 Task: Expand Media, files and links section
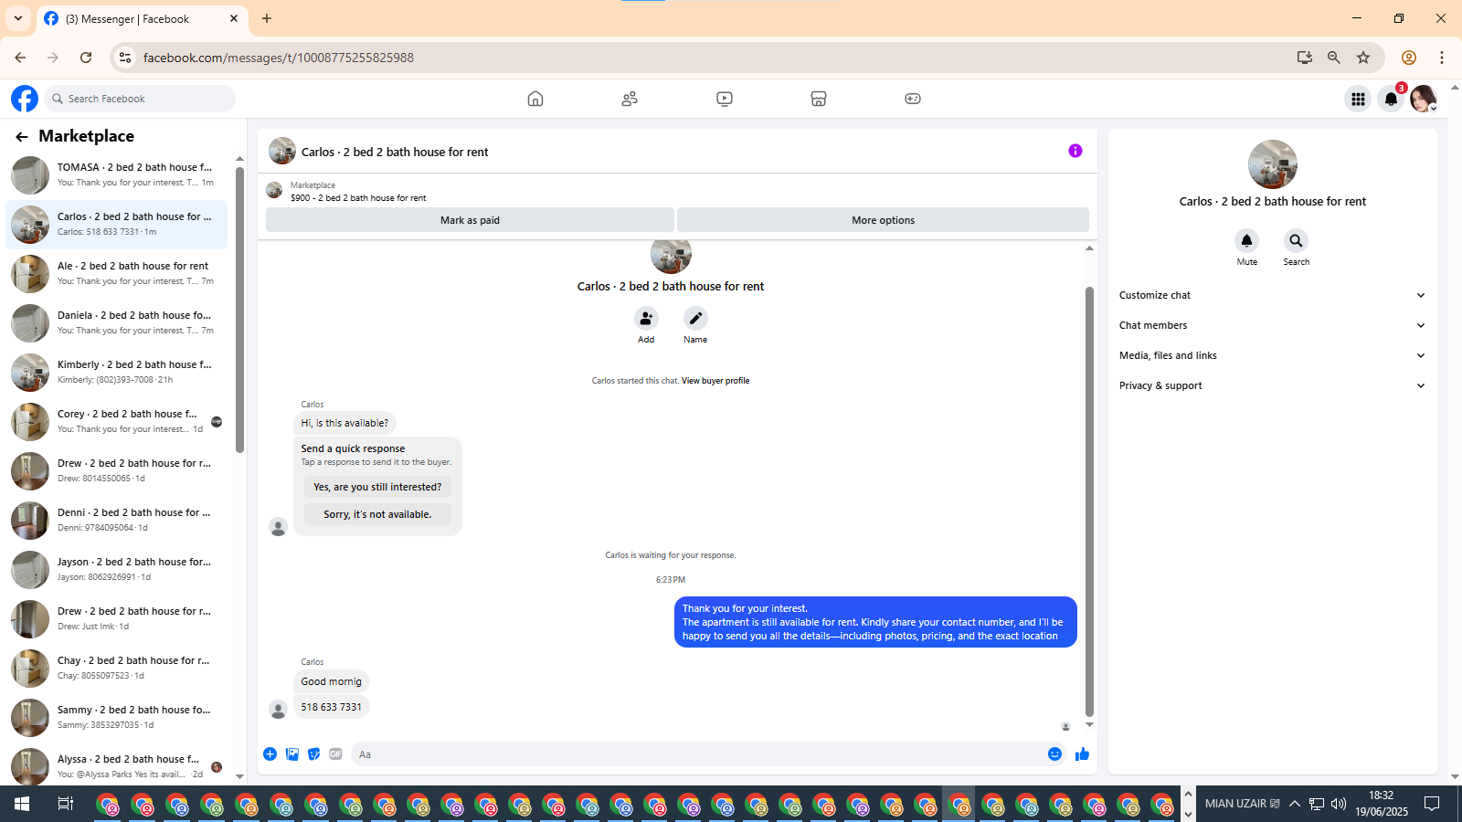click(1272, 355)
